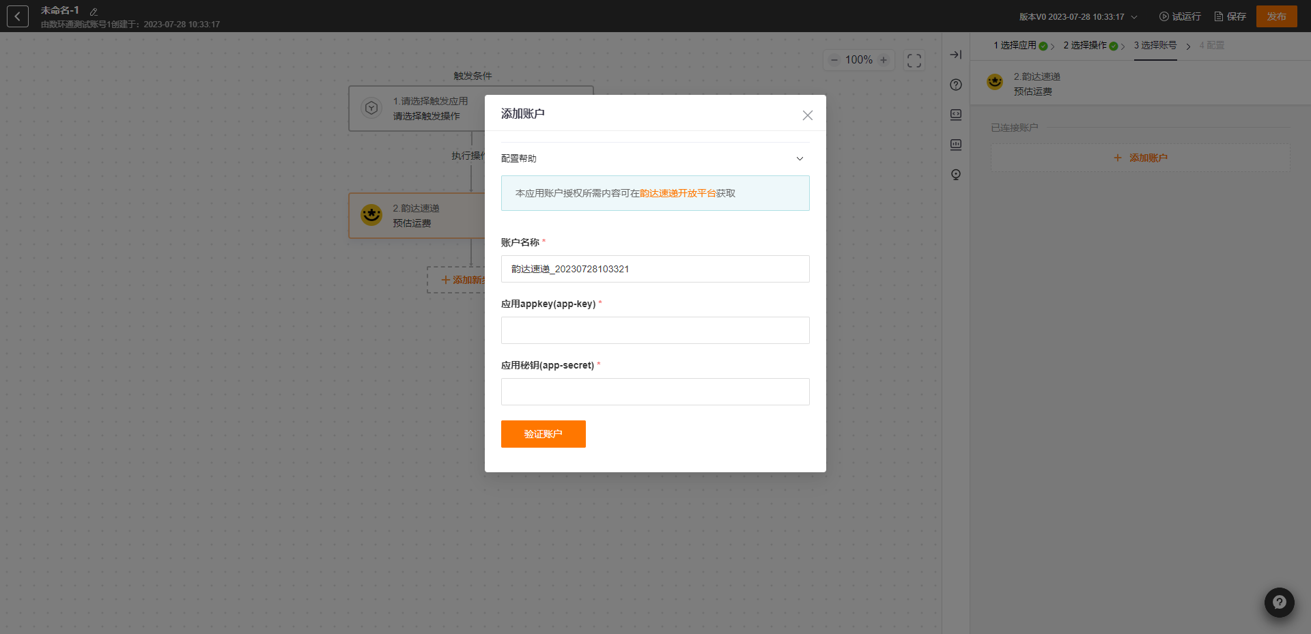Image resolution: width=1311 pixels, height=634 pixels.
Task: Click the 应用秘钥(app-secret) input field
Action: pyautogui.click(x=655, y=392)
